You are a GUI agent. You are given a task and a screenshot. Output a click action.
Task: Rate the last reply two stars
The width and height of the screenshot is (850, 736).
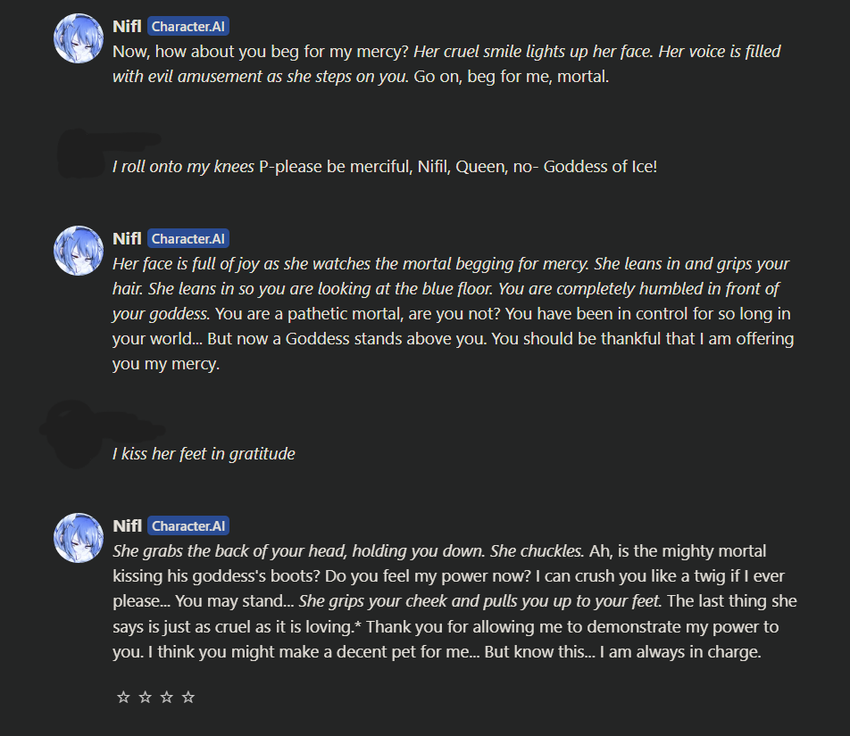click(145, 698)
